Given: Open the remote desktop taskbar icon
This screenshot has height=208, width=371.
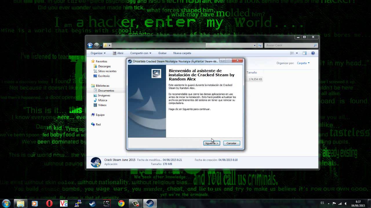Looking at the screenshot, I should (78, 203).
